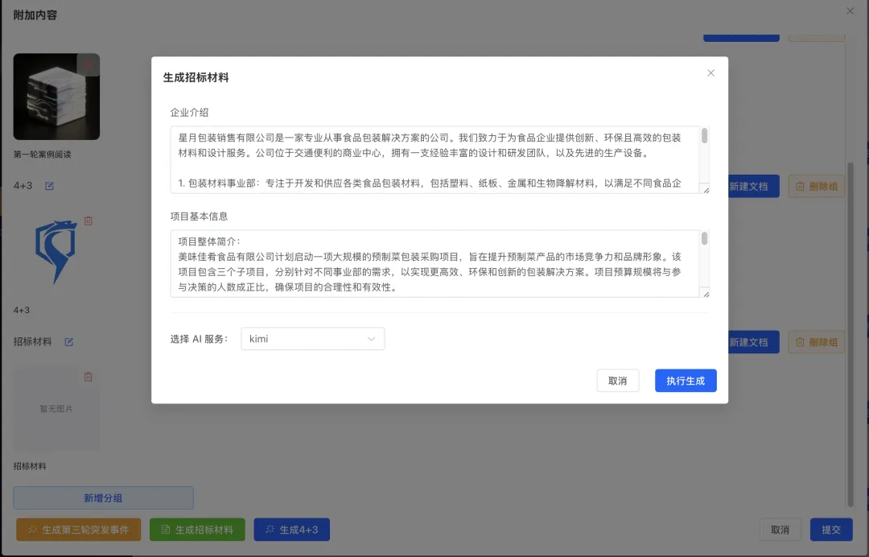The width and height of the screenshot is (869, 557).
Task: Click the edit icon next to 招标材料
Action: (x=68, y=342)
